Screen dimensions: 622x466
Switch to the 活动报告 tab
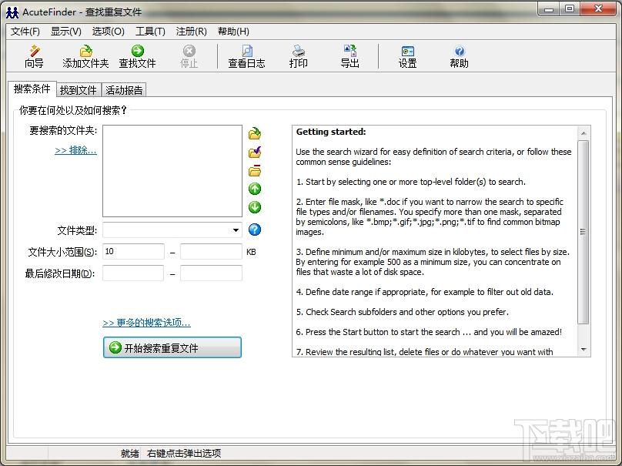[x=124, y=90]
